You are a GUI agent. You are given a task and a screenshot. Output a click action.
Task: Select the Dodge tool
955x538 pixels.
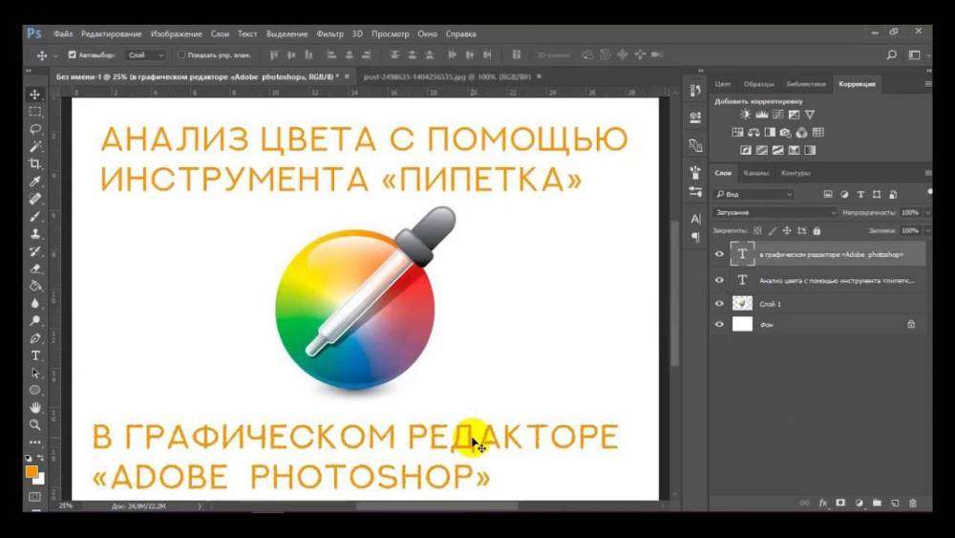tap(34, 320)
